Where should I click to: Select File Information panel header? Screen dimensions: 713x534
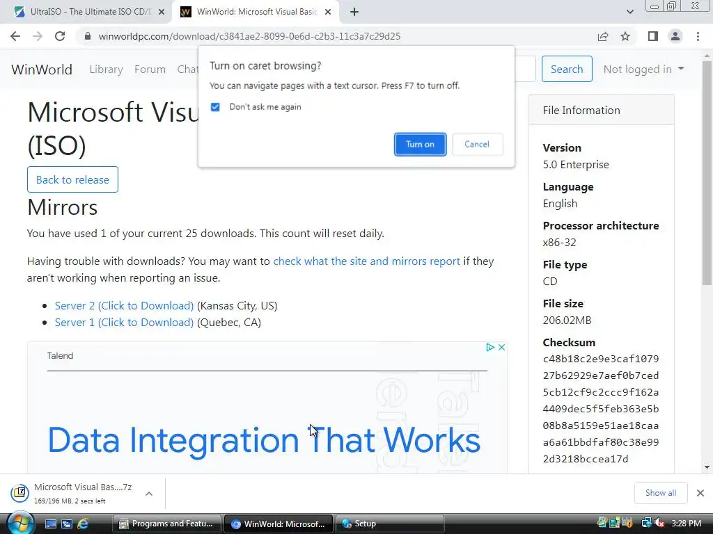coord(601,110)
